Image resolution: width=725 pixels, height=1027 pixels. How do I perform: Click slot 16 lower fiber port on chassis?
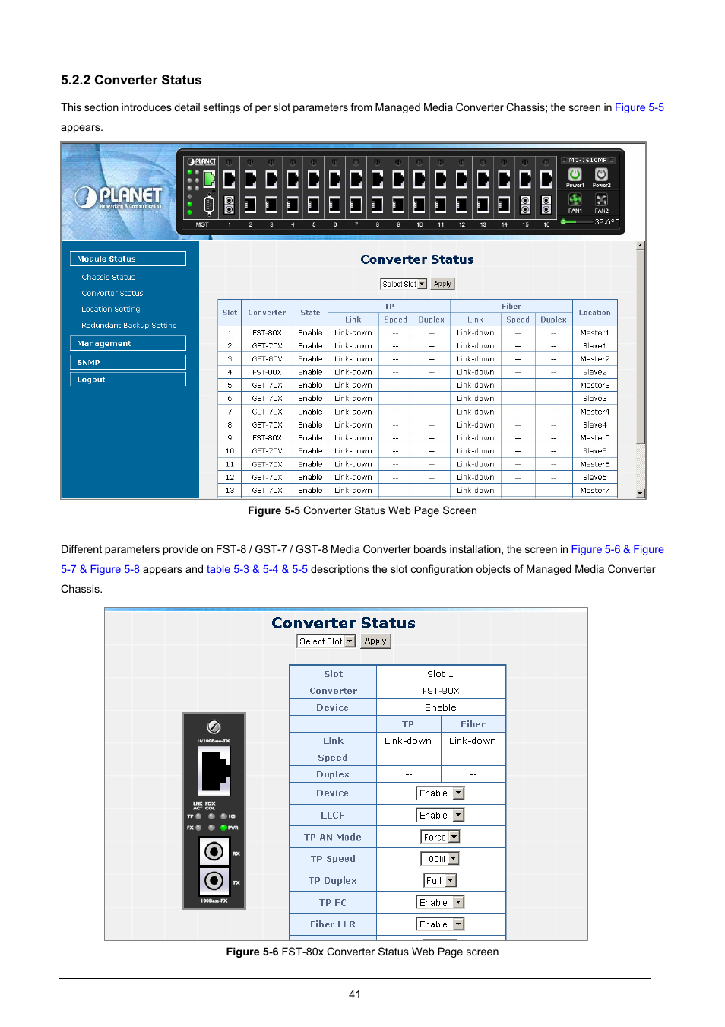click(546, 204)
